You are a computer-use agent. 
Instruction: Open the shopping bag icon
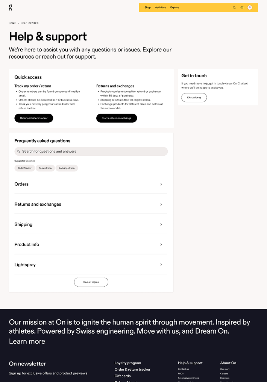coord(242,8)
